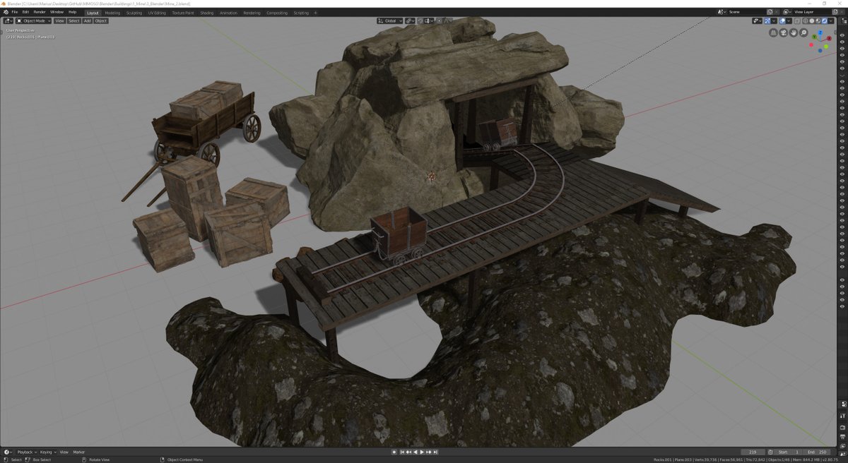
Task: Select the mine cart on the wooden bridge
Action: click(x=399, y=235)
